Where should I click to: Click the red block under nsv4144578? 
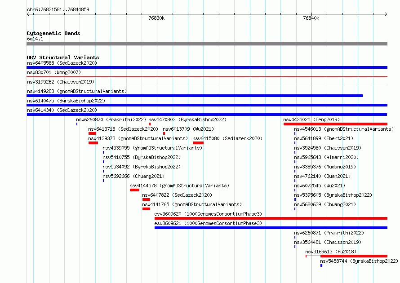tap(134, 190)
